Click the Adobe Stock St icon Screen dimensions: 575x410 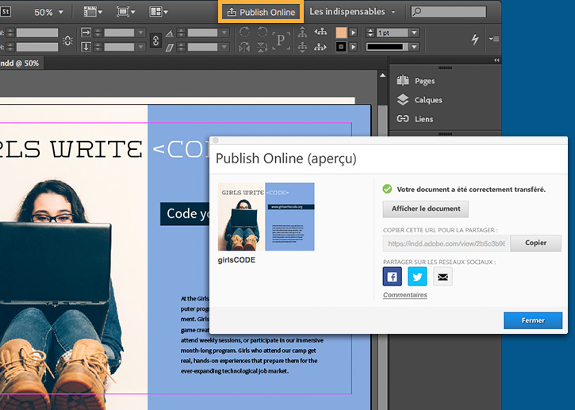6,12
